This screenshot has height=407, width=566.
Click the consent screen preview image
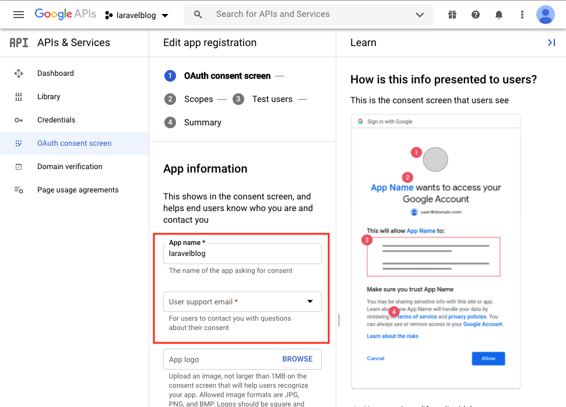[435, 252]
